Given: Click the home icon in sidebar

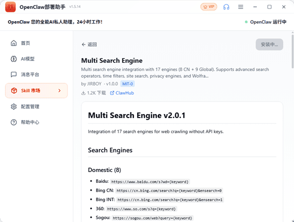Looking at the screenshot, I should 14,43.
